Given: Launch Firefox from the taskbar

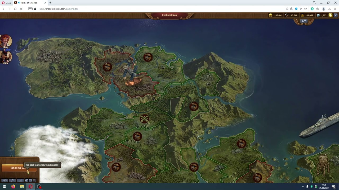Looking at the screenshot, I should pyautogui.click(x=13, y=187).
